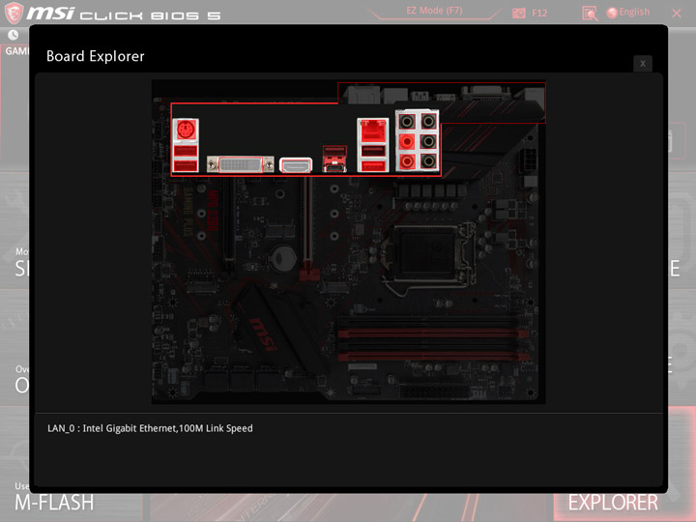
Task: Click the Board Explorer title
Action: click(96, 56)
